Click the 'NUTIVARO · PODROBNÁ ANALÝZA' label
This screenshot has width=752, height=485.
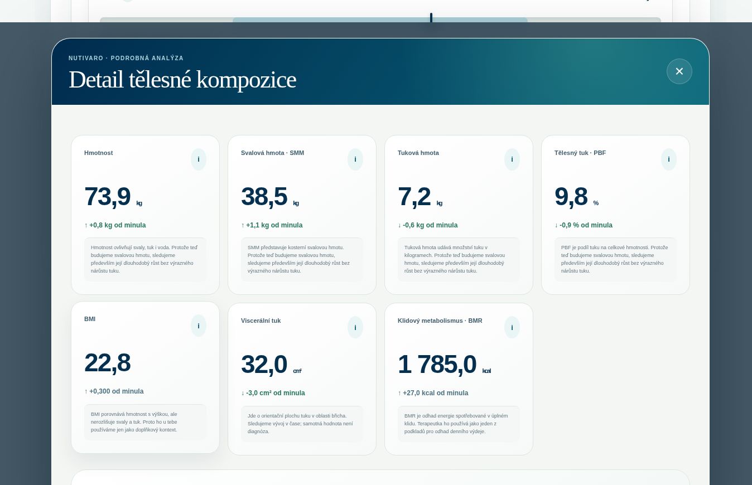126,58
